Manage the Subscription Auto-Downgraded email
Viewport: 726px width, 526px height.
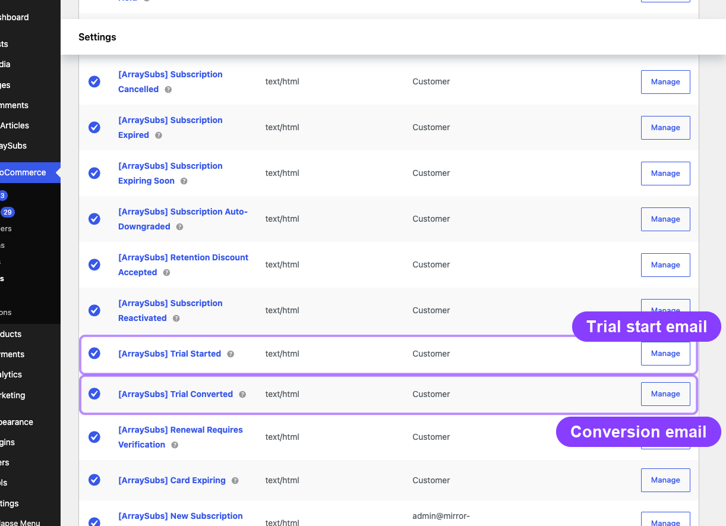665,219
